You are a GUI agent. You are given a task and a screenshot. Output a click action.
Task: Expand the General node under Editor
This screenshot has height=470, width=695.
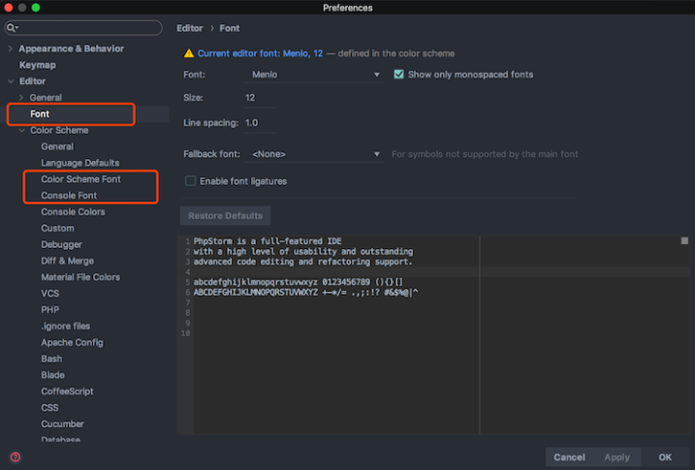click(21, 98)
